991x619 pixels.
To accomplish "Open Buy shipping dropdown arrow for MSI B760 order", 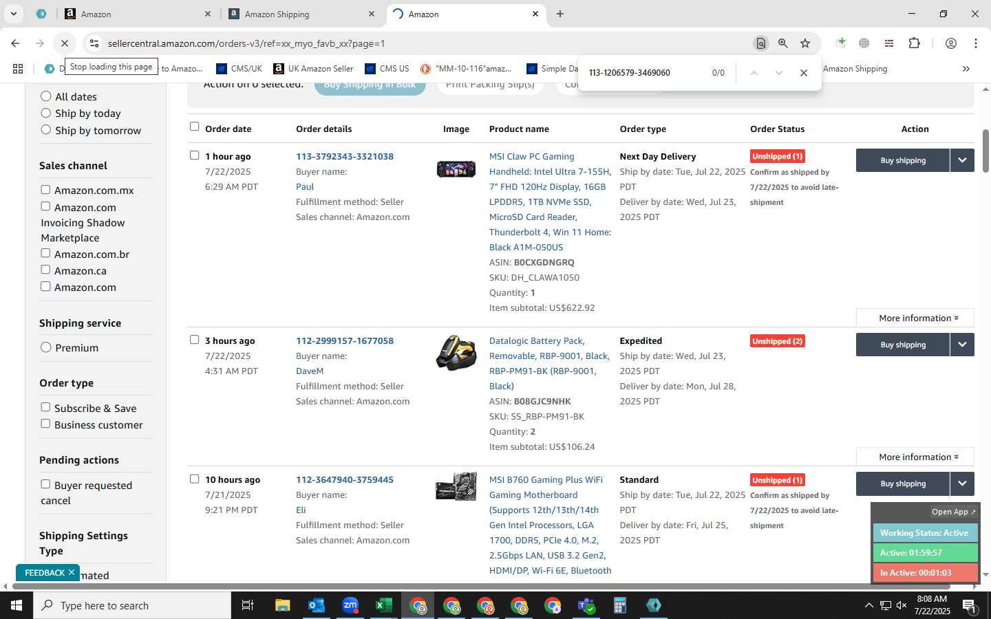I will pyautogui.click(x=962, y=484).
